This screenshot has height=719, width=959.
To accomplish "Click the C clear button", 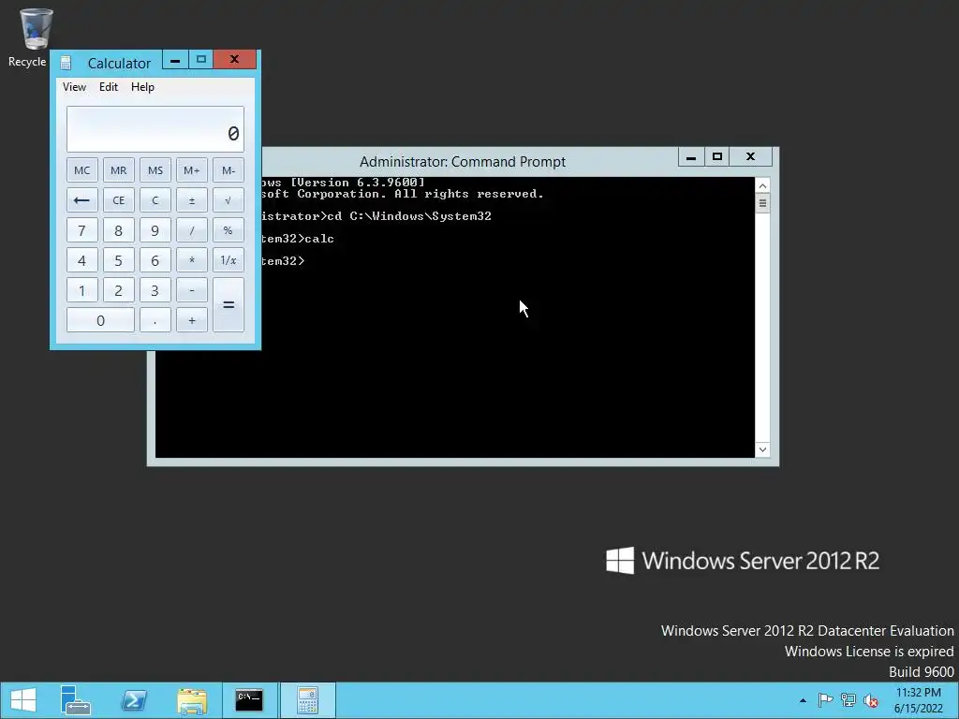I will pyautogui.click(x=155, y=200).
